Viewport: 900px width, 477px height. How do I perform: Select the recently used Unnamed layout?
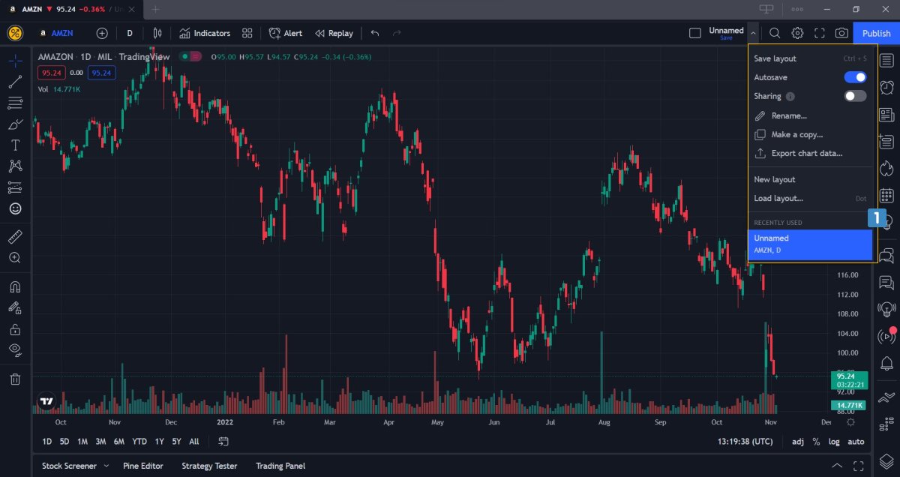(810, 244)
